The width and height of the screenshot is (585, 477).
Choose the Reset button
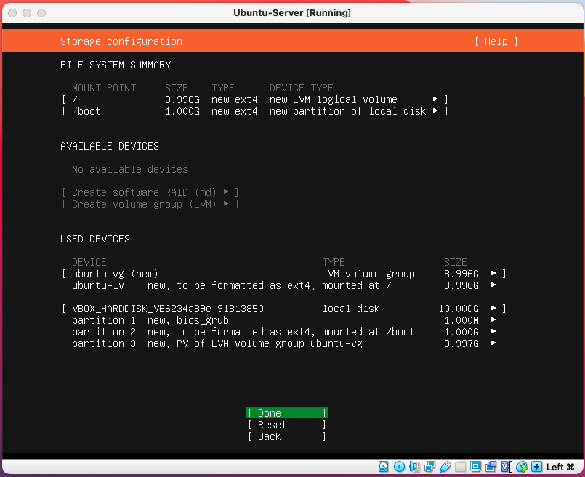pyautogui.click(x=287, y=425)
